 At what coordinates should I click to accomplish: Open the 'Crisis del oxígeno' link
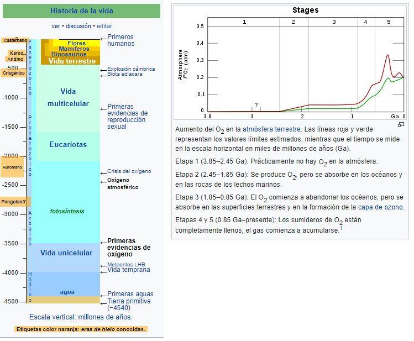click(129, 171)
